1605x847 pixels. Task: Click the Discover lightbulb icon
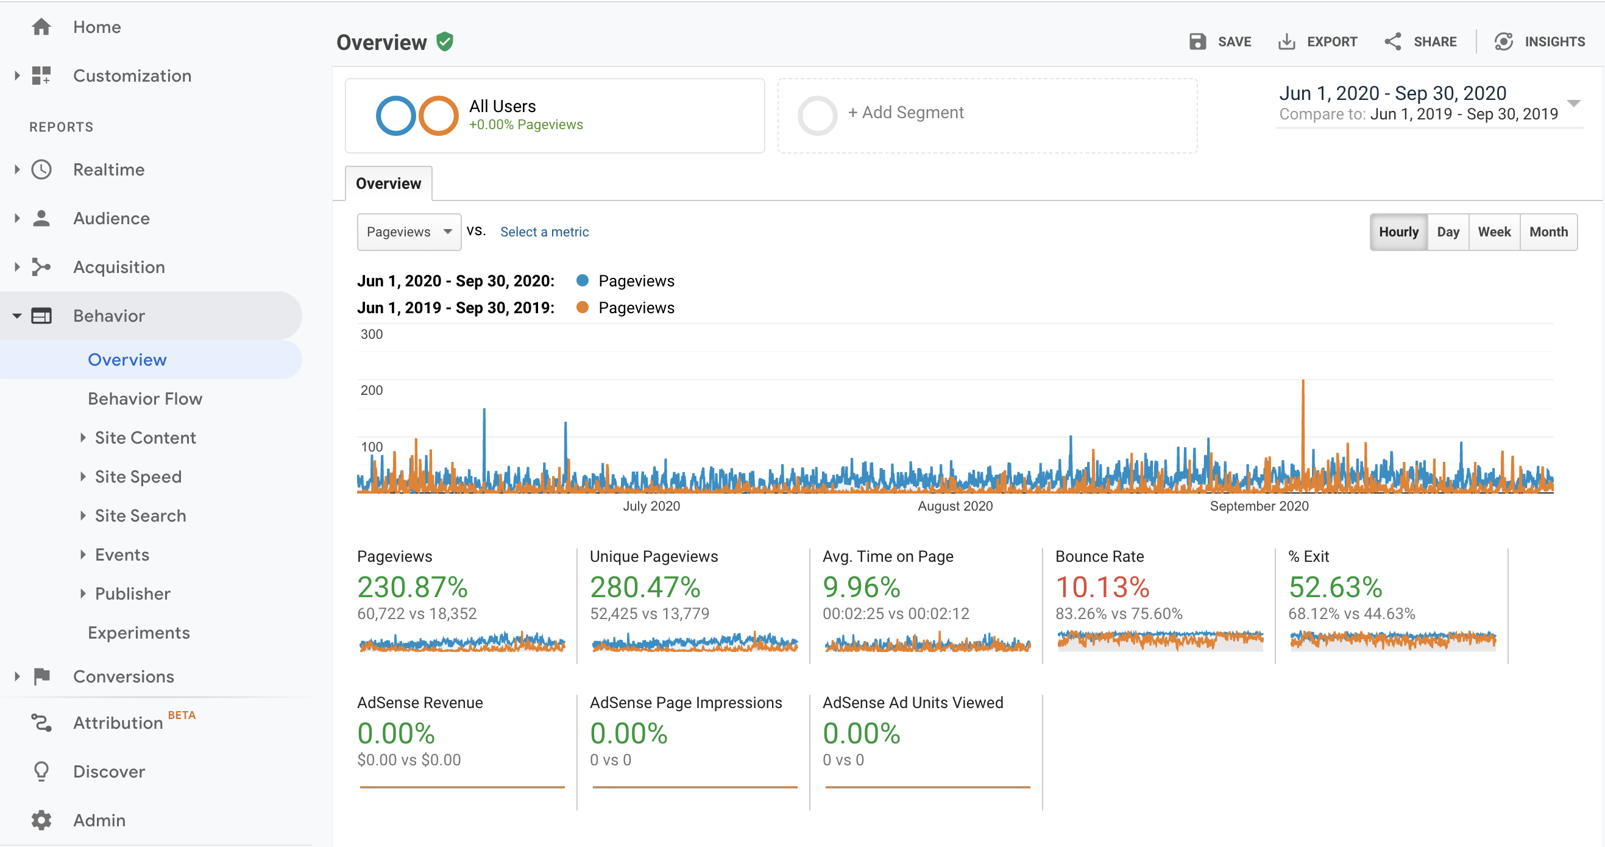[41, 771]
